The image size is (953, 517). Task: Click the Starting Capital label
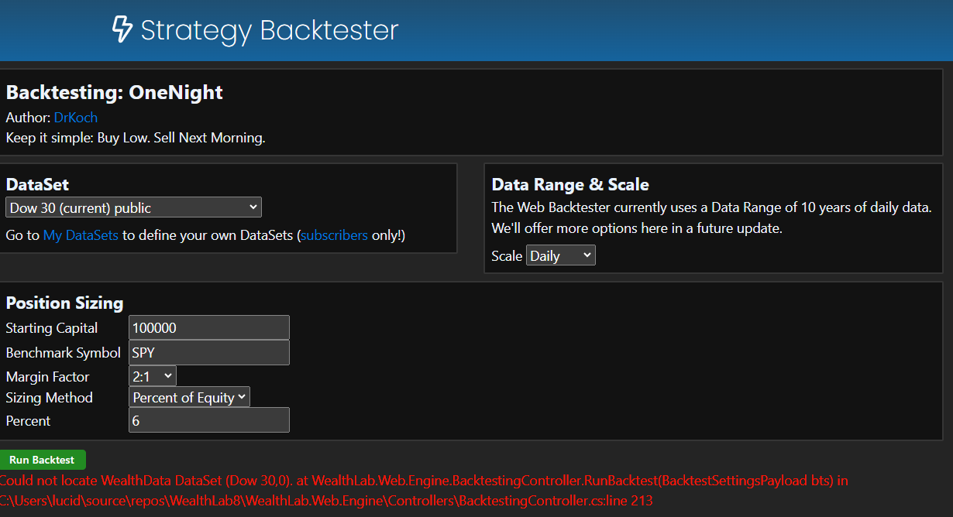click(x=52, y=328)
